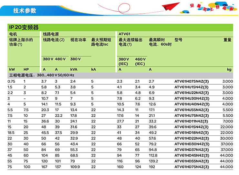Select the 电机 column group header

(x=13, y=34)
